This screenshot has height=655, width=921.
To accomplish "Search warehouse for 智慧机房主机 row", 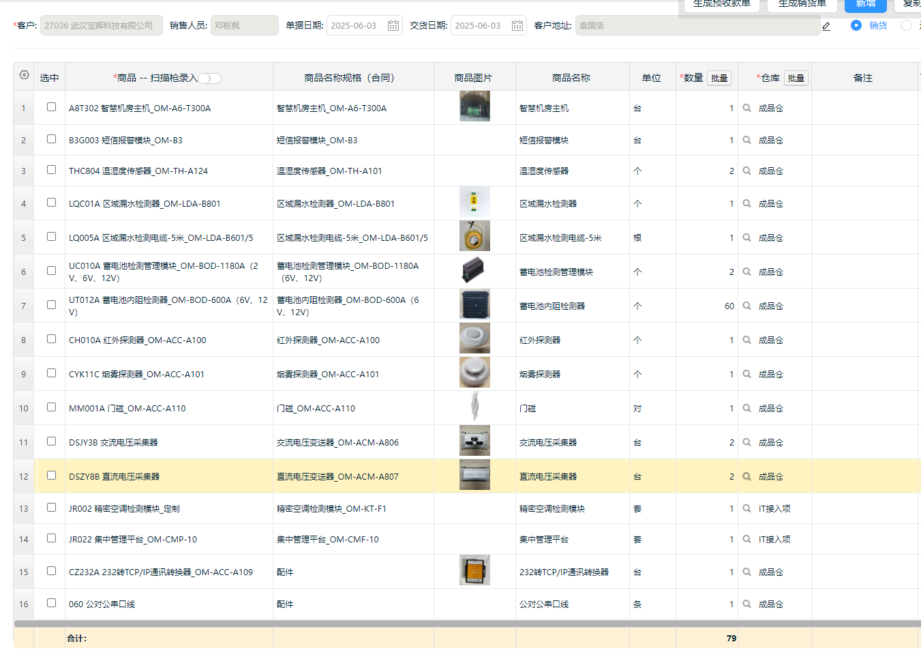I will pos(746,108).
